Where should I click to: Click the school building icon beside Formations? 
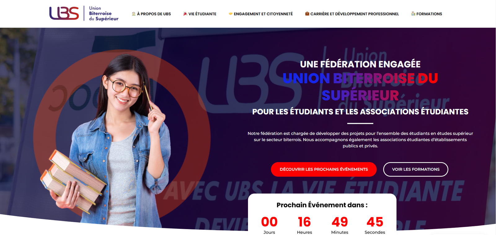coord(413,14)
